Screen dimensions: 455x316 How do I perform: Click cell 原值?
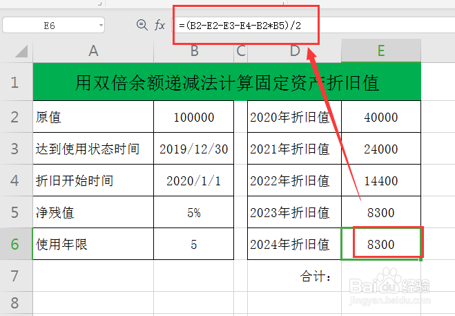[93, 117]
